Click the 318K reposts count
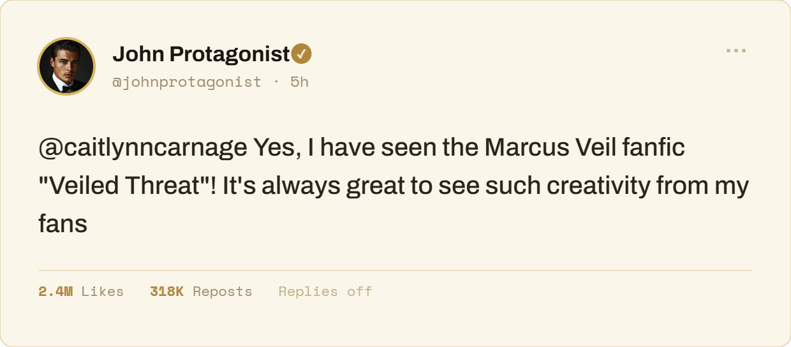The height and width of the screenshot is (347, 791). 166,292
